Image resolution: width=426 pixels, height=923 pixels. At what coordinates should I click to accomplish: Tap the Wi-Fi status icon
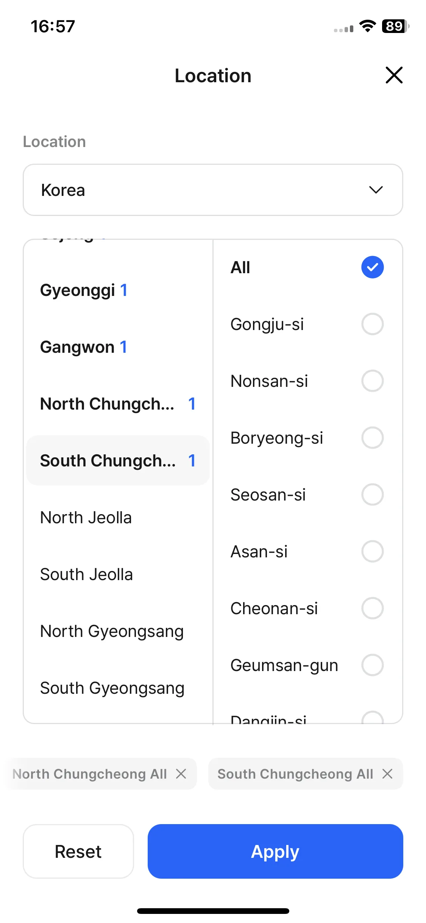coord(367,26)
